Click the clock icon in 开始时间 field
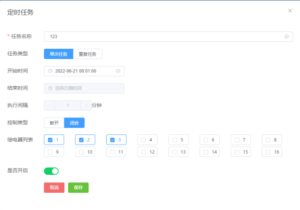This screenshot has height=210, width=300. pyautogui.click(x=50, y=71)
